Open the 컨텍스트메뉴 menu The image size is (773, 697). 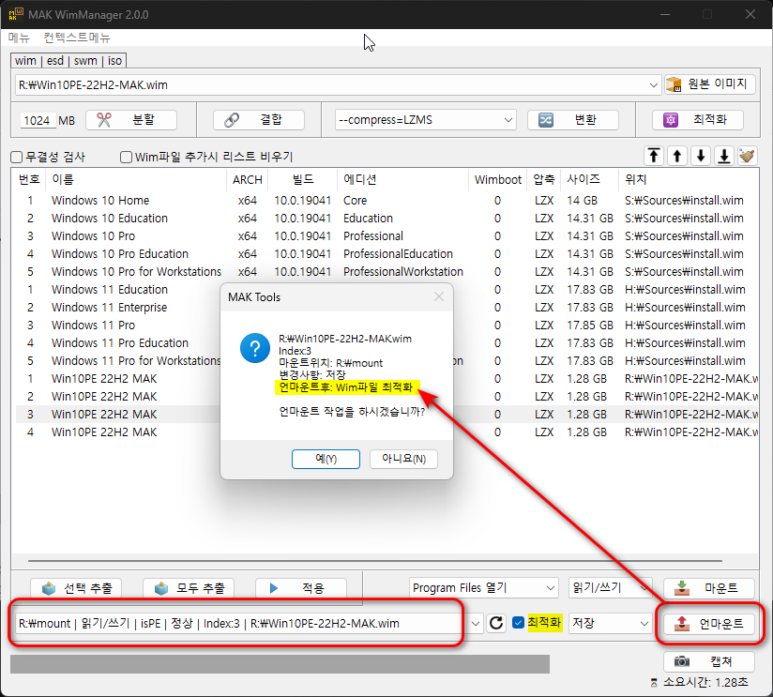tap(77, 38)
